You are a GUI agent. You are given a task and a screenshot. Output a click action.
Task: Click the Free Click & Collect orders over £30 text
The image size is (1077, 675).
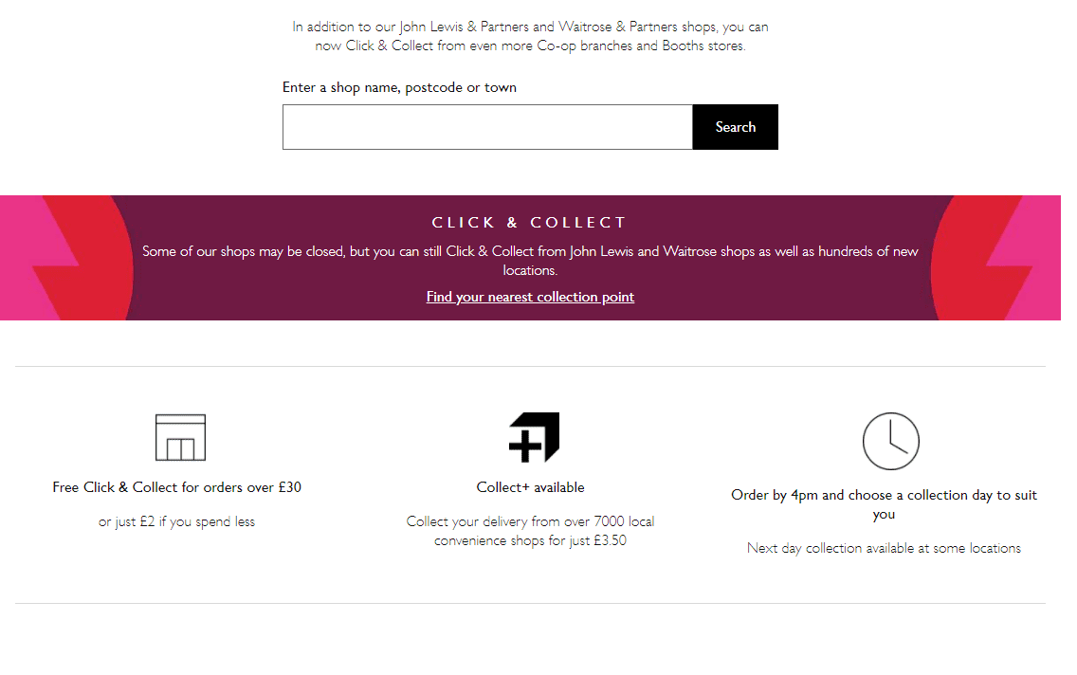[176, 486]
